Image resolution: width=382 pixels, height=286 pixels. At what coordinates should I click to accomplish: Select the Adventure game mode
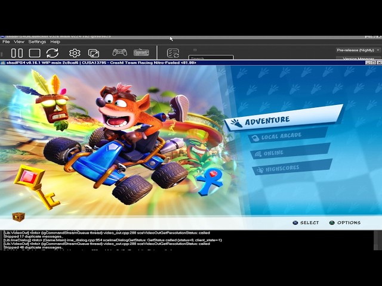click(x=284, y=119)
